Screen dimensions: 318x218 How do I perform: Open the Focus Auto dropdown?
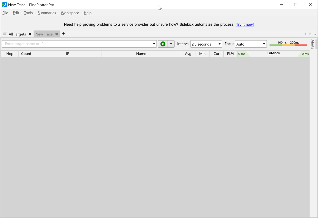[251, 44]
